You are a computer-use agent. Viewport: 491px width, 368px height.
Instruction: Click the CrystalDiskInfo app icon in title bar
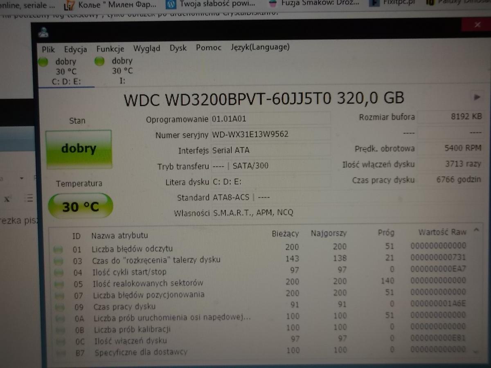43,33
